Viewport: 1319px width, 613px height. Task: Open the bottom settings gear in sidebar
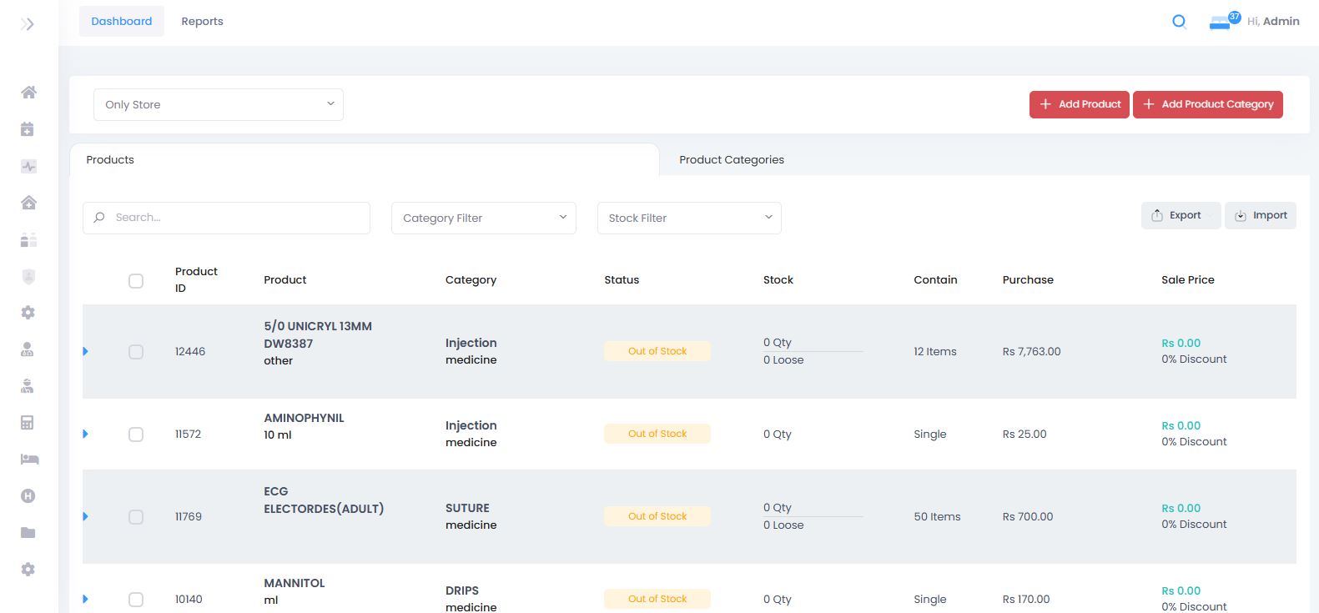click(28, 569)
